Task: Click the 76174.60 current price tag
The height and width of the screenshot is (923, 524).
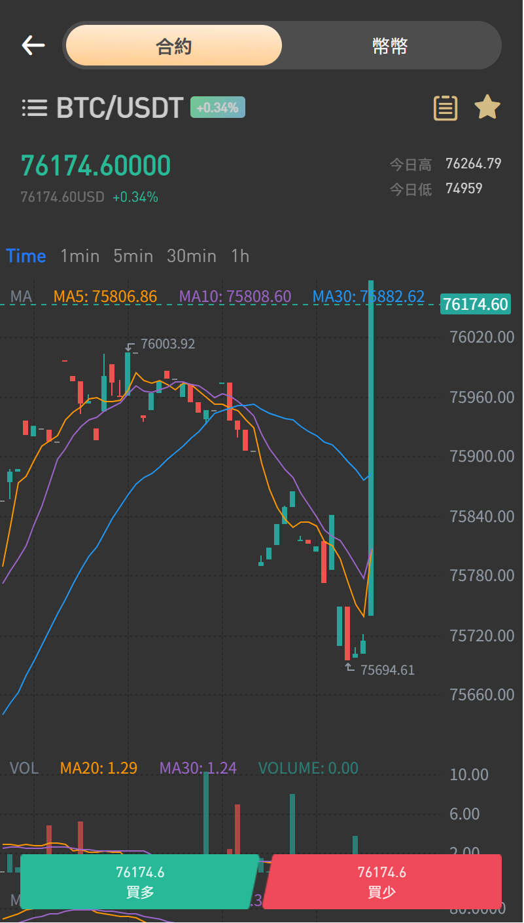Action: pos(476,304)
